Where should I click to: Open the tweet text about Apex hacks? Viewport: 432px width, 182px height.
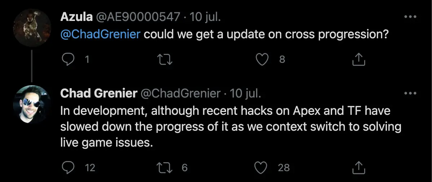[230, 127]
